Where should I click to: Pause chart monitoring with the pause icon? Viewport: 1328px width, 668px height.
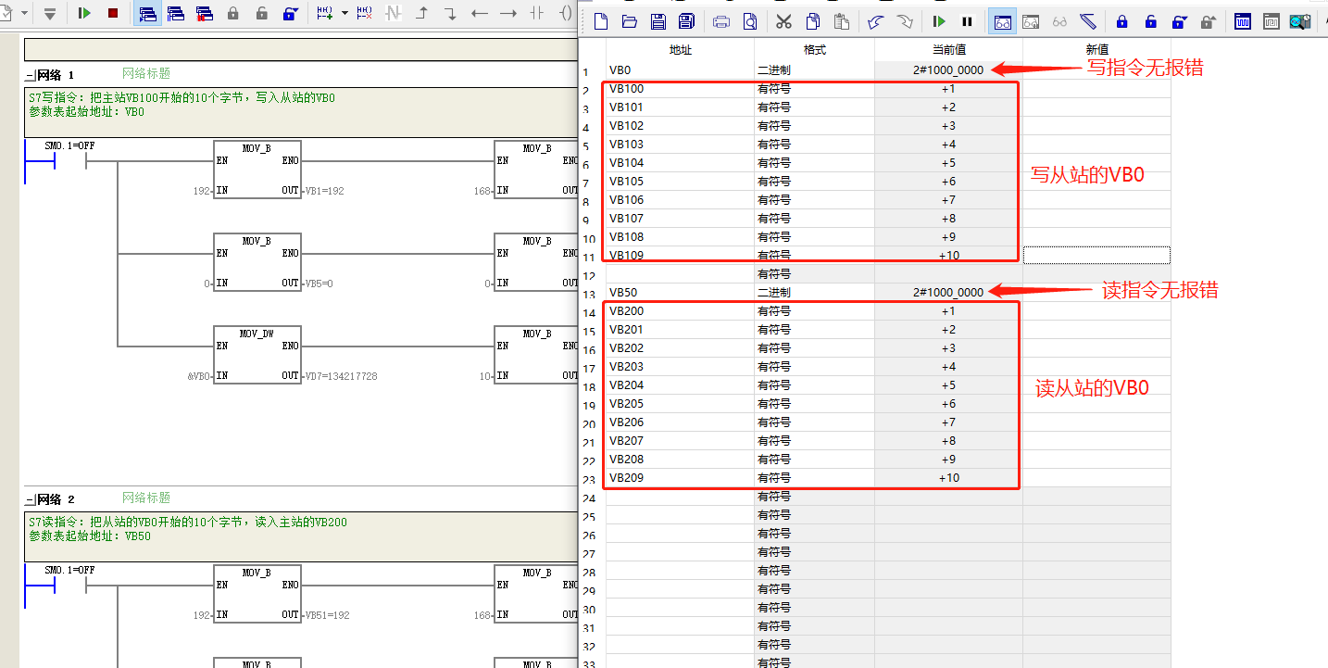[967, 21]
